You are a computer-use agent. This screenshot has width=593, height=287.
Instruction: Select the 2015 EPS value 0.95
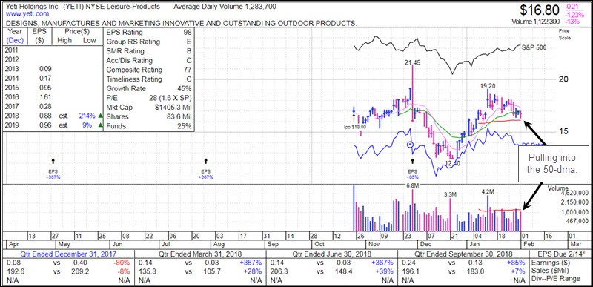[44, 88]
